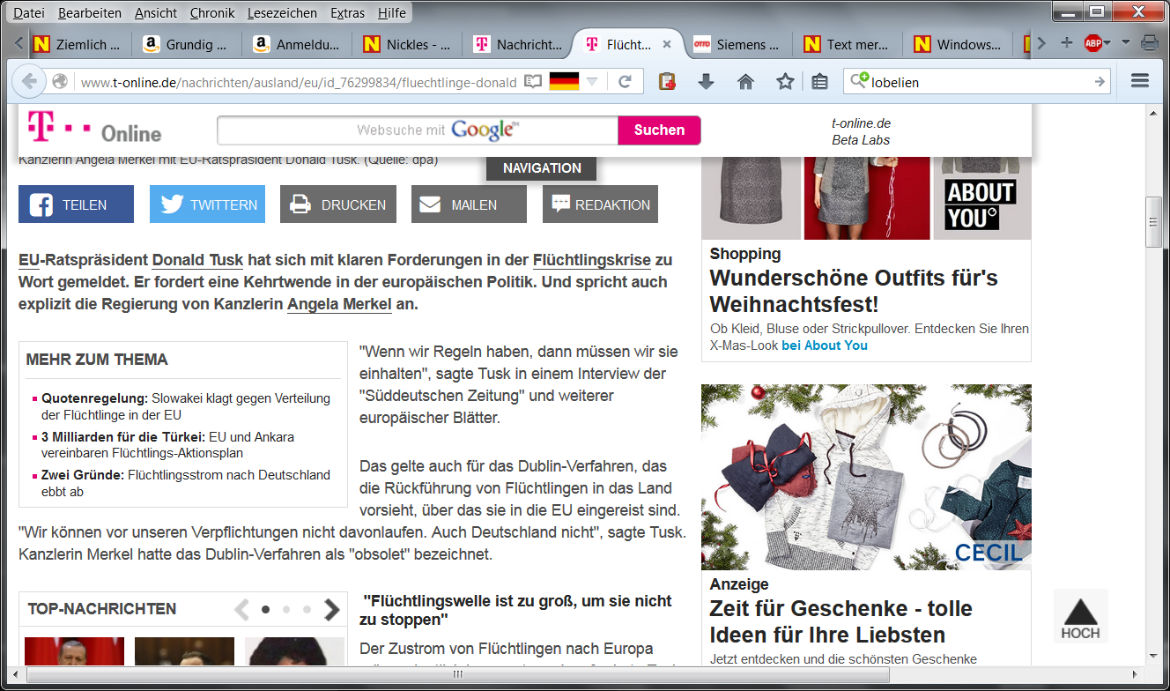The height and width of the screenshot is (691, 1170).
Task: Open 3 Milliarden für die Türkei link
Action: [x=167, y=445]
